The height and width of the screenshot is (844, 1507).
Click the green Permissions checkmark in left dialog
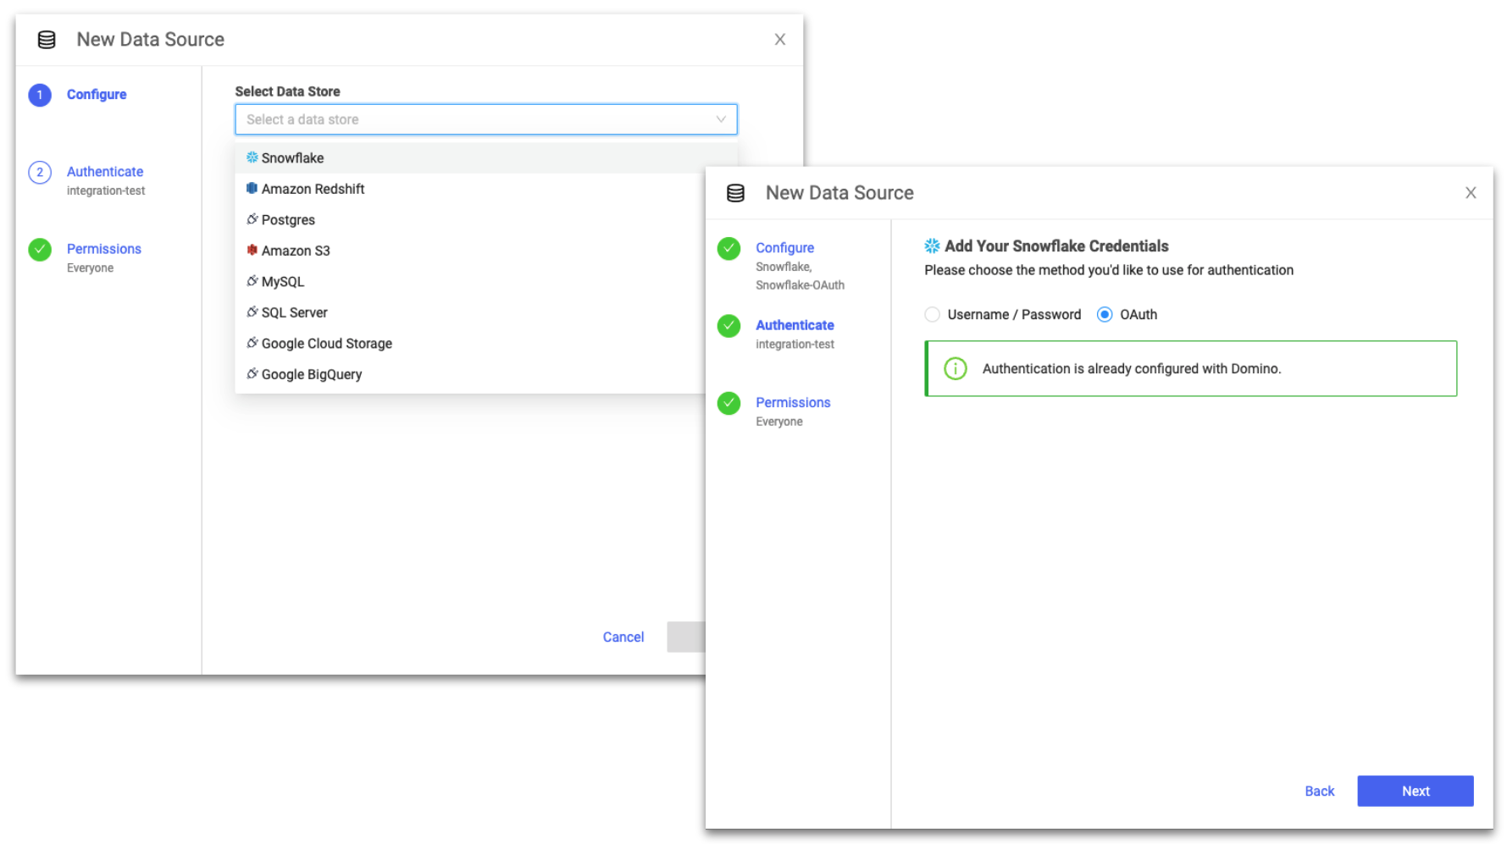40,250
